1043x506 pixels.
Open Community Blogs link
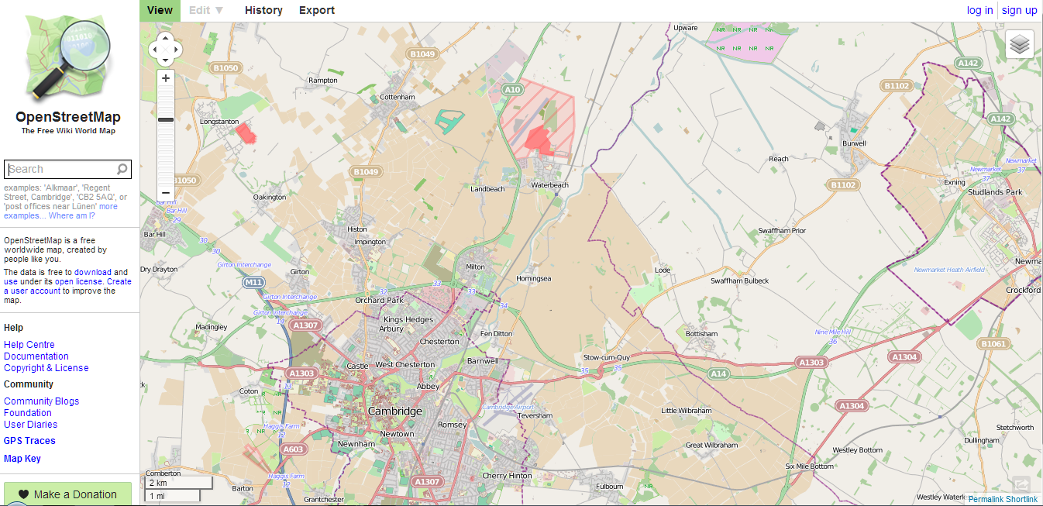41,401
